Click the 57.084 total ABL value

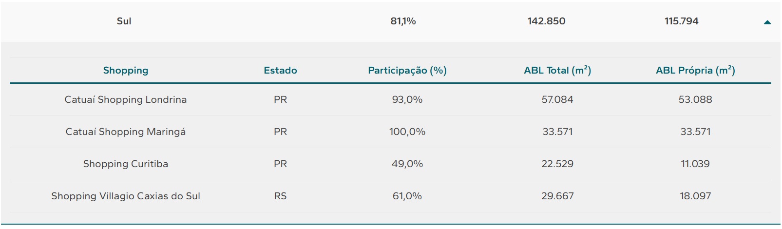point(557,99)
